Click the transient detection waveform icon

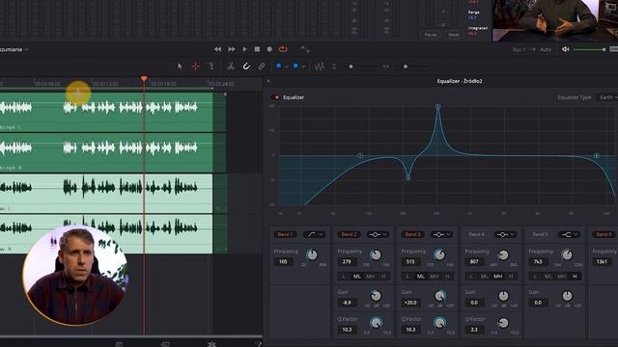coord(320,67)
